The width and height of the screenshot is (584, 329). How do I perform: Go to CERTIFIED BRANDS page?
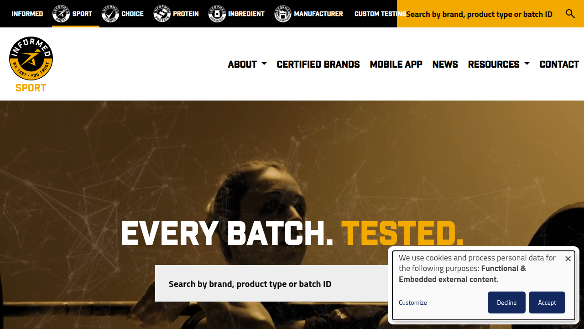pos(318,64)
